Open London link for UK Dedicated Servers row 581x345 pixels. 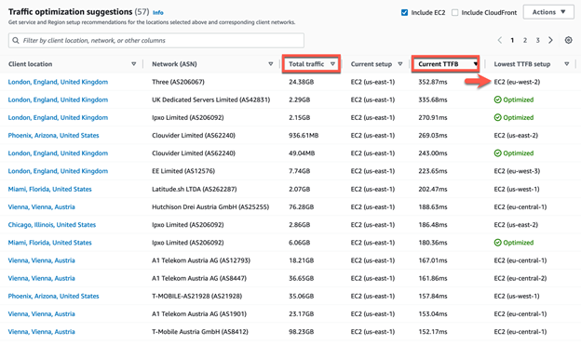tap(58, 100)
